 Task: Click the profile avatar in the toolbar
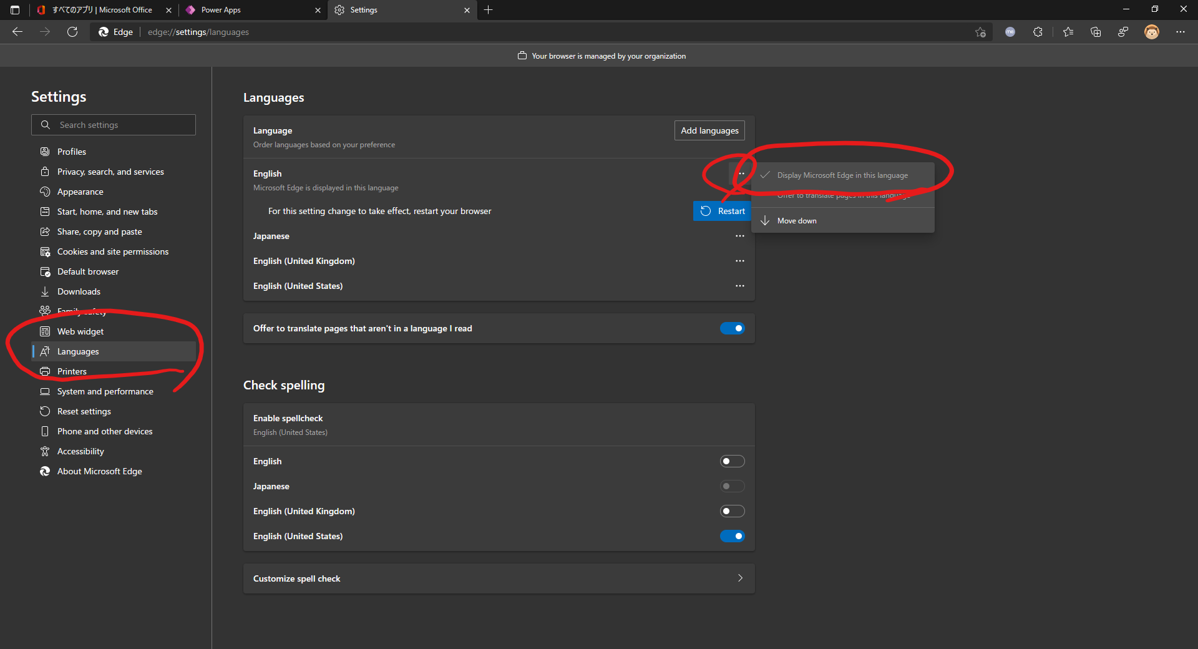pyautogui.click(x=1152, y=32)
